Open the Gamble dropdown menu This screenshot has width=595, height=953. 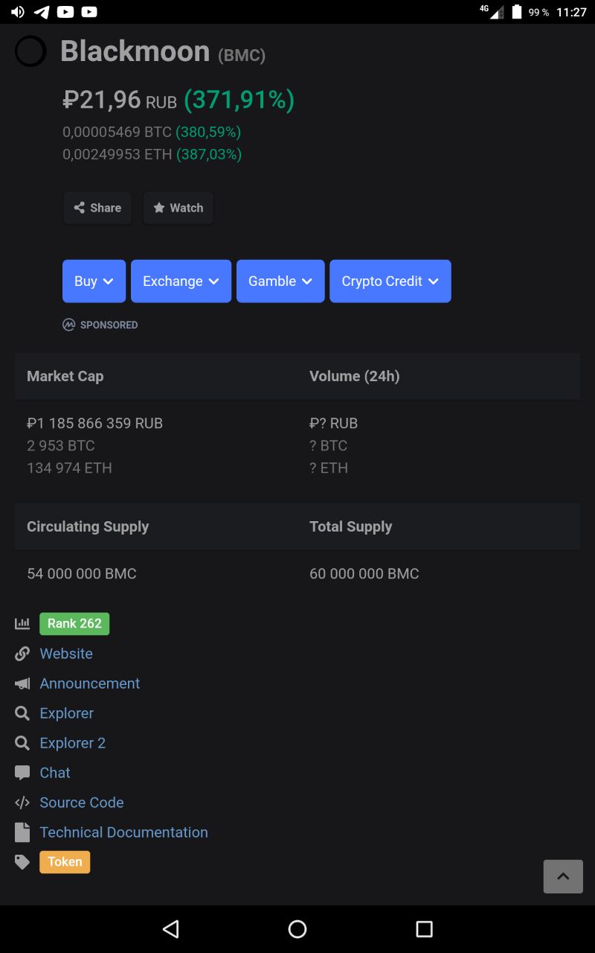(x=280, y=281)
